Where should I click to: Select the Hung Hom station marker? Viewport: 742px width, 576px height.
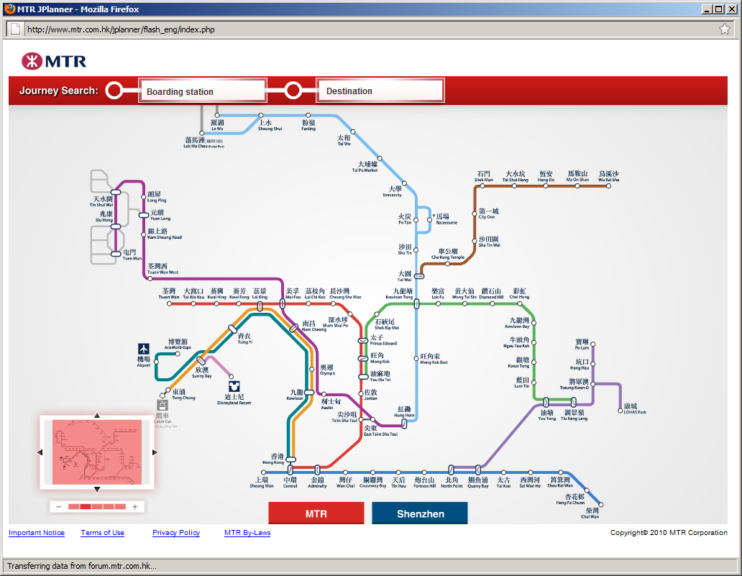(404, 424)
